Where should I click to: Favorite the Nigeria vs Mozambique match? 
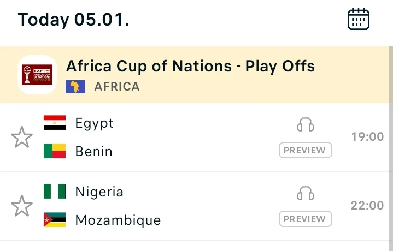(x=22, y=206)
